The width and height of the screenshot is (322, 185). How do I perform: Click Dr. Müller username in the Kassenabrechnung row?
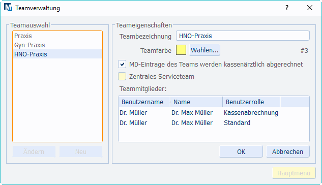pyautogui.click(x=133, y=113)
